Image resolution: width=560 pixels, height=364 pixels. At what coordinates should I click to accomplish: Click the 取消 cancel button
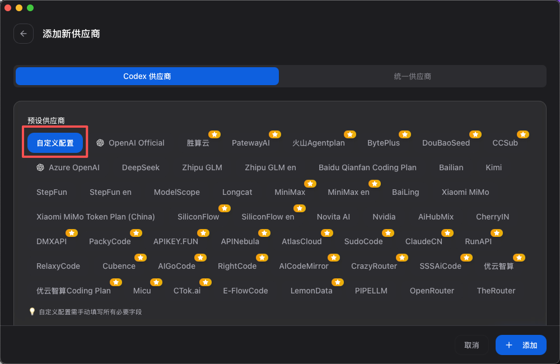point(472,345)
